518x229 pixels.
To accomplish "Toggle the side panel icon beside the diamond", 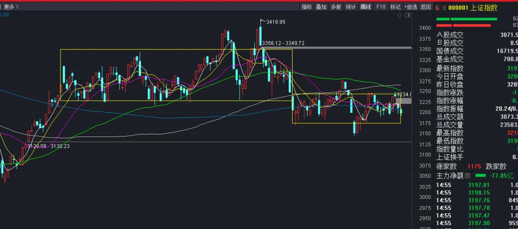I will tap(407, 15).
